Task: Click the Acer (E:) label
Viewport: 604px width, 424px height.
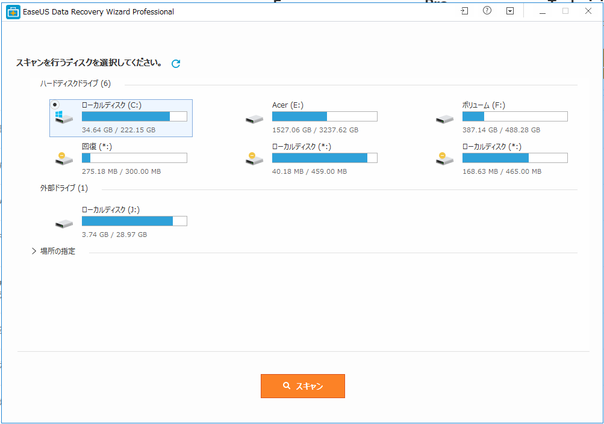Action: coord(288,105)
